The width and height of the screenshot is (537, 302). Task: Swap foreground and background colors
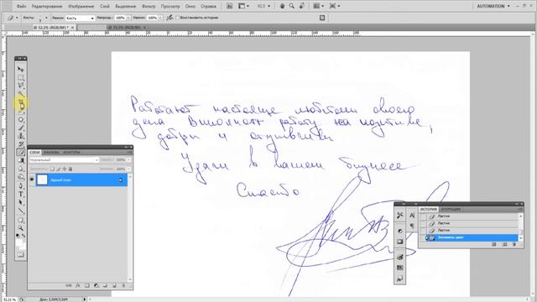(23, 236)
